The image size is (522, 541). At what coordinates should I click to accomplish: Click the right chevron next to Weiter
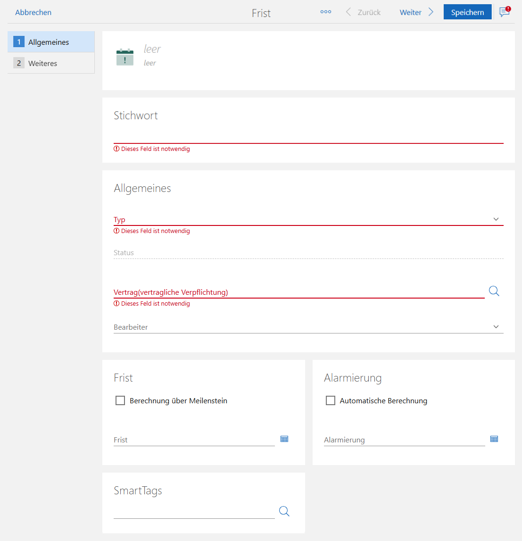431,12
